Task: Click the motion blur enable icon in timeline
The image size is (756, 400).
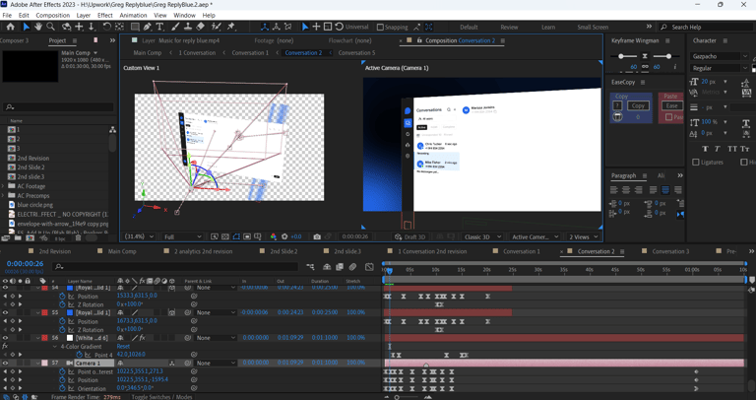Action: click(x=353, y=266)
